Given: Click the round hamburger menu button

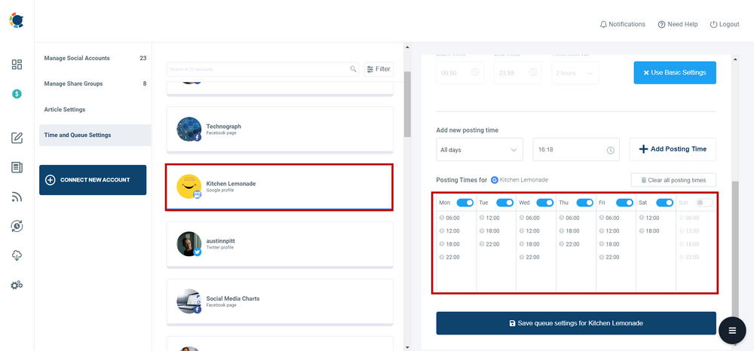Looking at the screenshot, I should point(731,331).
